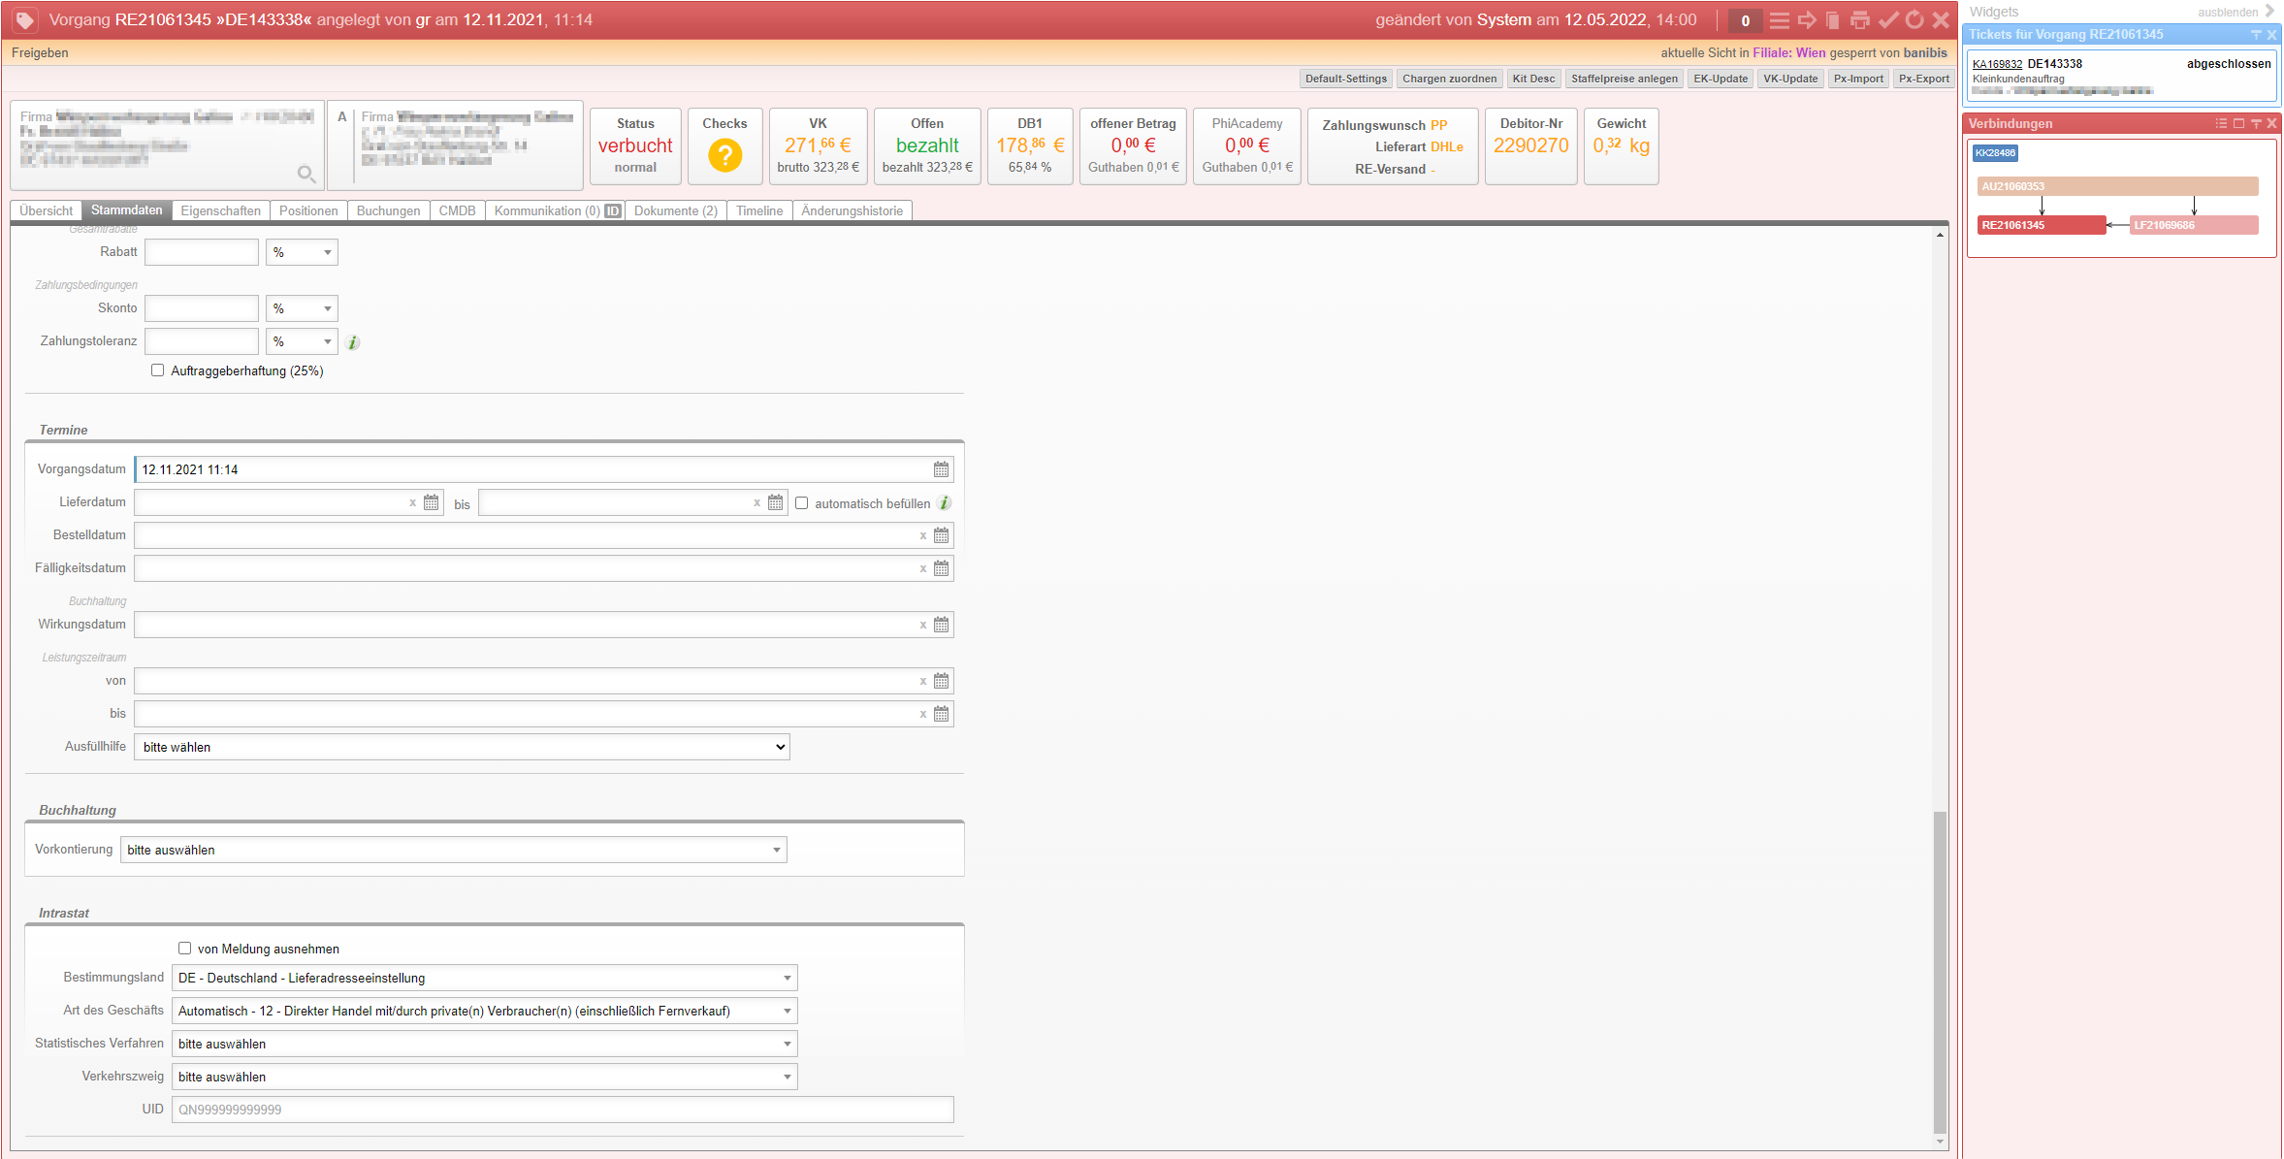The height and width of the screenshot is (1159, 2284).
Task: Check von Meldung ausnehmen checkbox
Action: tap(184, 949)
